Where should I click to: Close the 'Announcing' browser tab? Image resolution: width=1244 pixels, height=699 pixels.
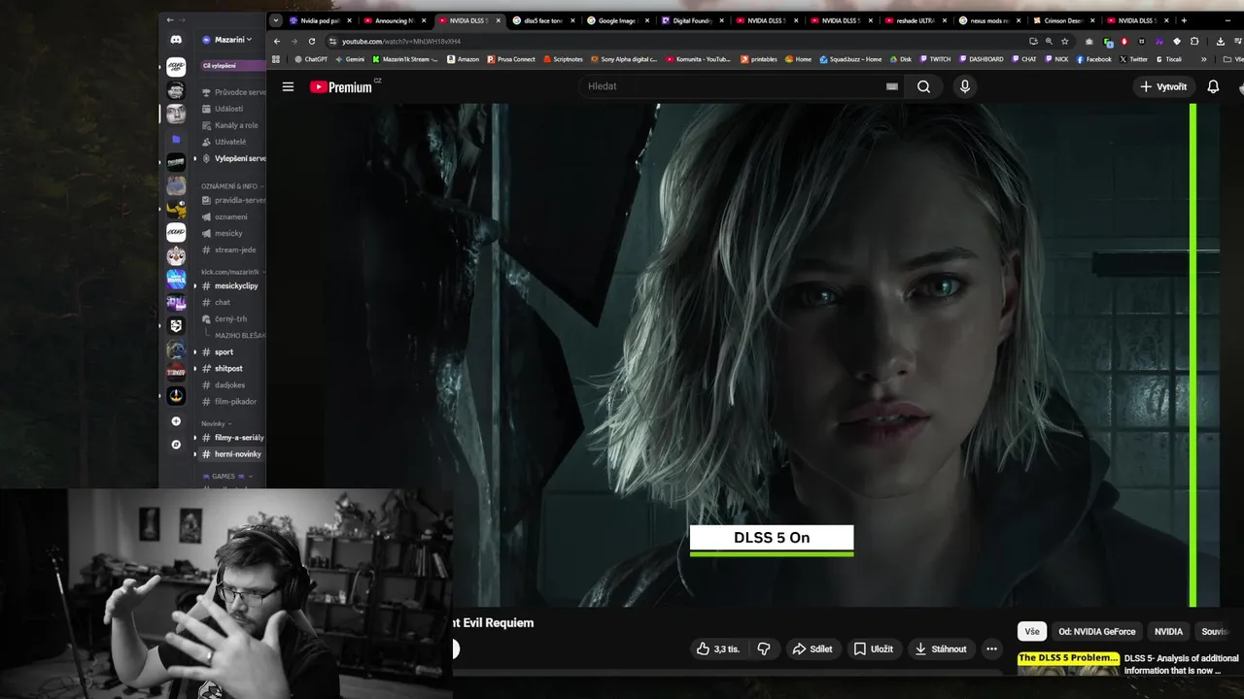click(x=424, y=20)
